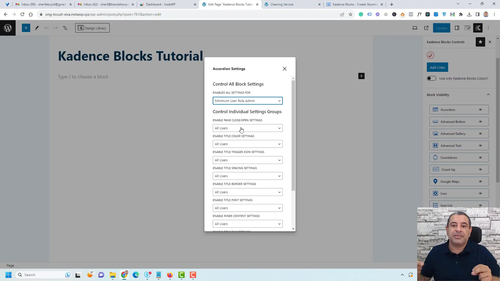Unpin Kadence Blocks Controls star
This screenshot has width=500, height=281.
pos(480,42)
